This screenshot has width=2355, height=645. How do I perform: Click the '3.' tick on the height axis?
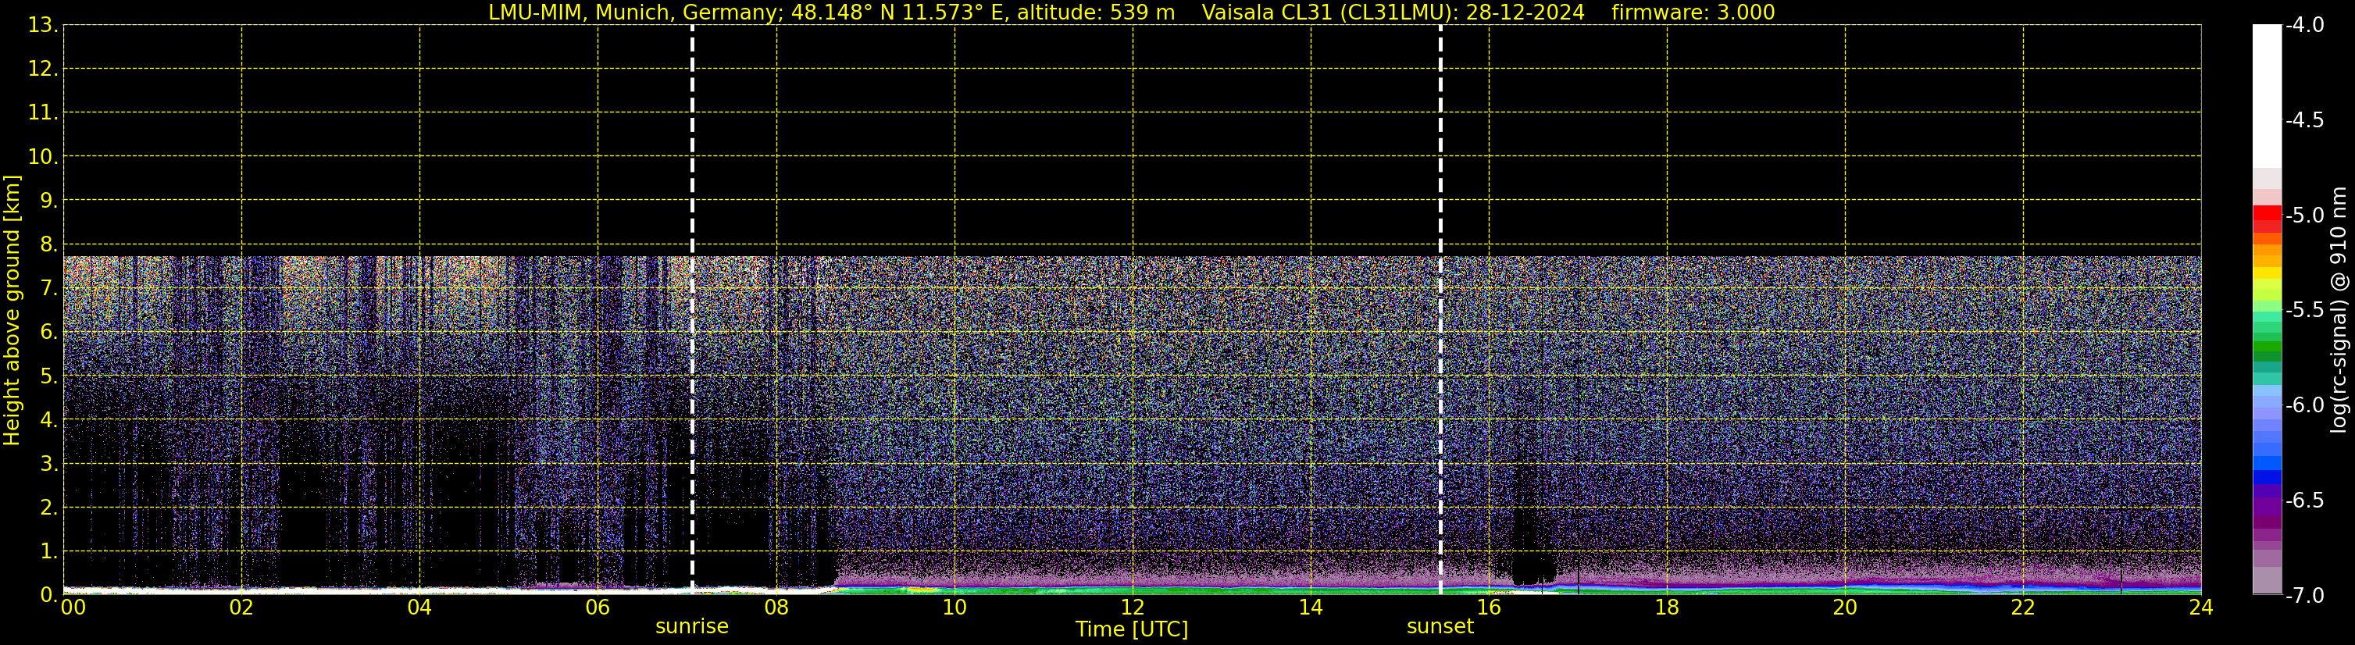tap(48, 463)
